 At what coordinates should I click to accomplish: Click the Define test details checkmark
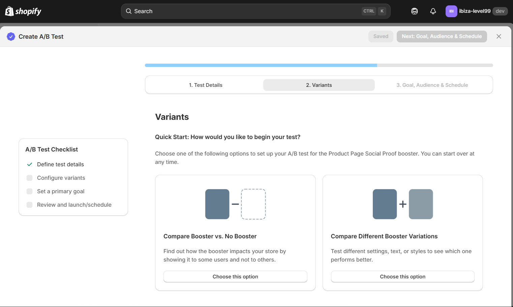(x=30, y=164)
